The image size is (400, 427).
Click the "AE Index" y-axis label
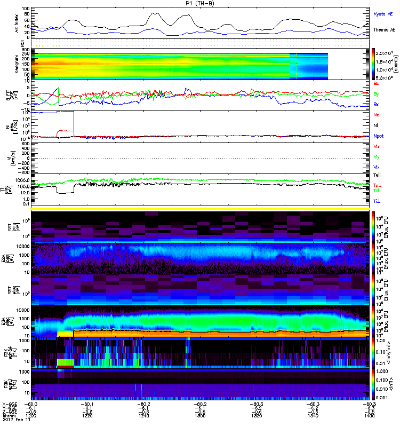(x=17, y=23)
